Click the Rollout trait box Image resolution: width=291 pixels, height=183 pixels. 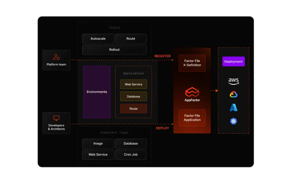114,50
